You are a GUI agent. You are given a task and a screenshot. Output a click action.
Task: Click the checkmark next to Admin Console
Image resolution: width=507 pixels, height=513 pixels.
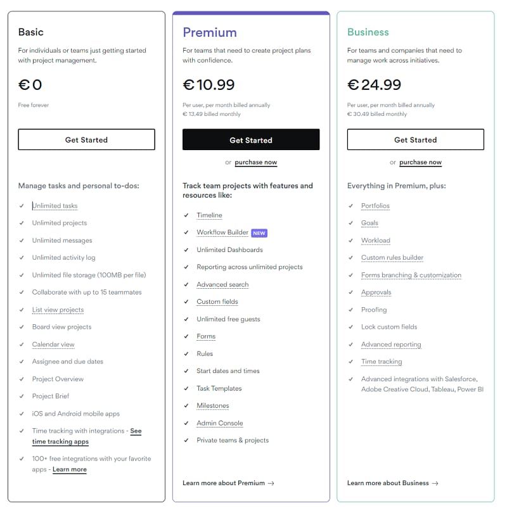point(186,423)
